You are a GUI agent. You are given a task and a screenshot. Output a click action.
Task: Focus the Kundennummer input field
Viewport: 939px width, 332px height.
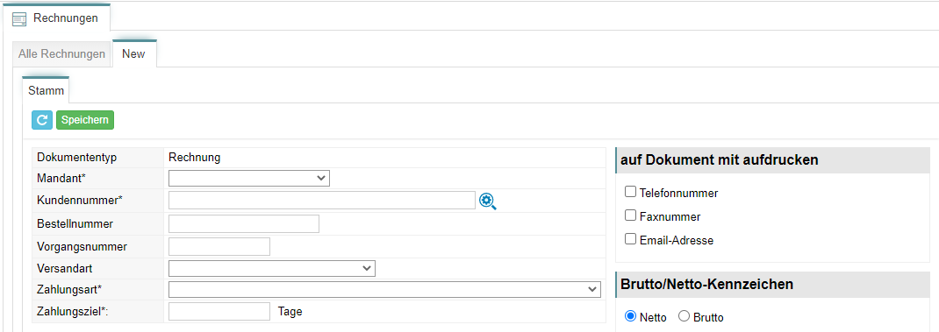click(x=322, y=201)
